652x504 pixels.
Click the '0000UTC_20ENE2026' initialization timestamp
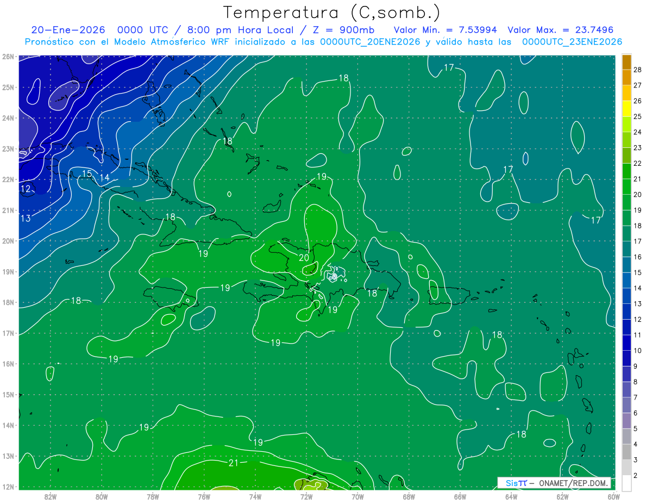370,42
